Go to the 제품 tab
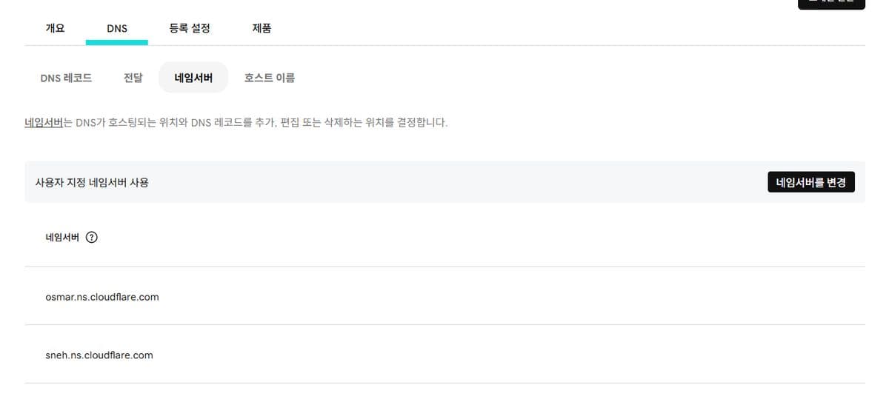This screenshot has width=889, height=405. (x=262, y=28)
